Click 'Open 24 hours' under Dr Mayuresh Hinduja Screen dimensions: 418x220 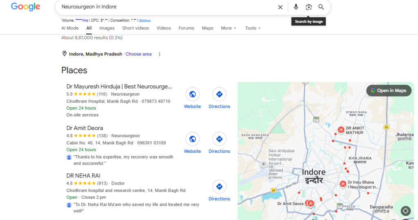point(81,108)
